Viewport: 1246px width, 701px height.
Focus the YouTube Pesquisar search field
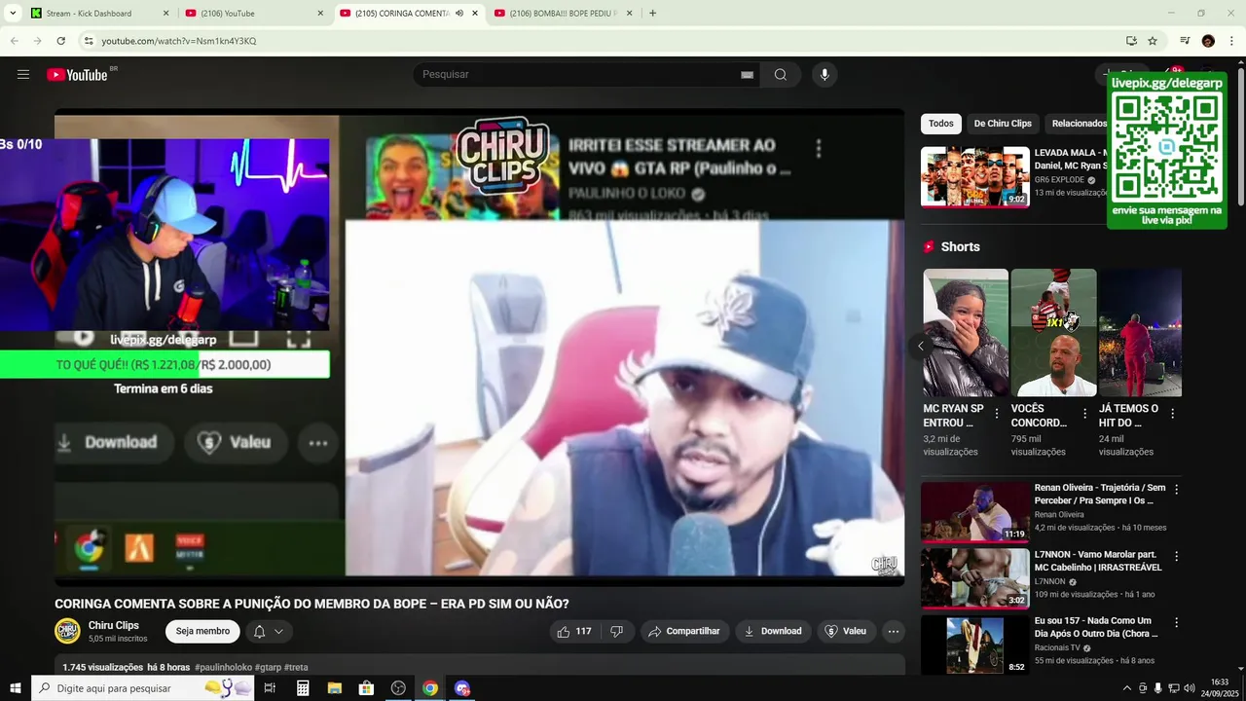579,75
